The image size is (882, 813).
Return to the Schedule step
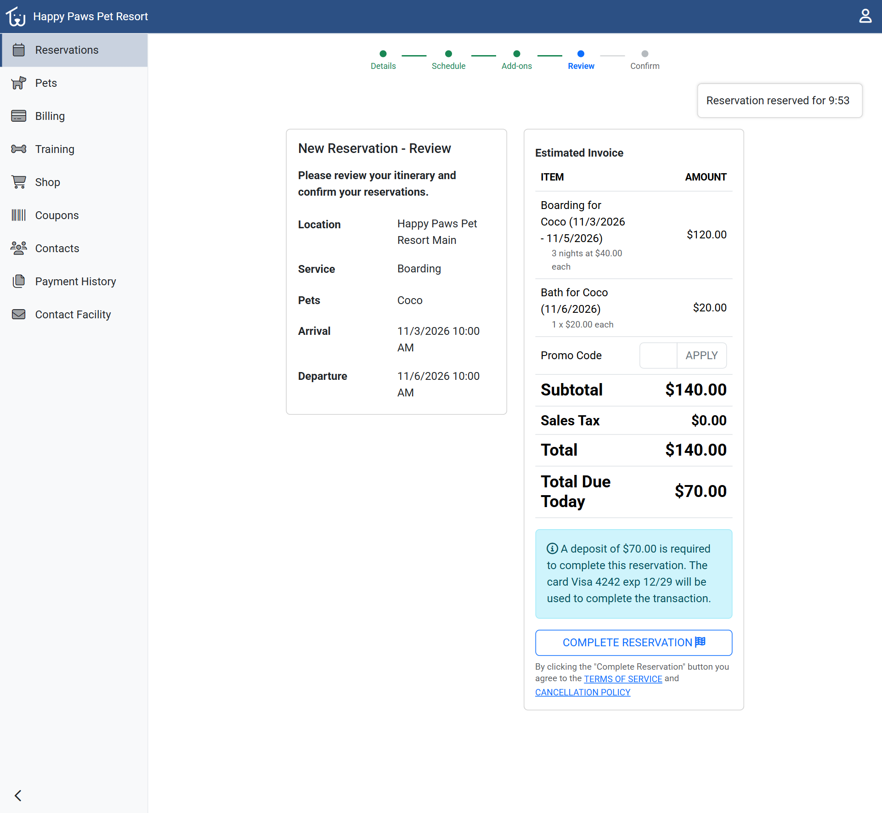click(x=448, y=60)
